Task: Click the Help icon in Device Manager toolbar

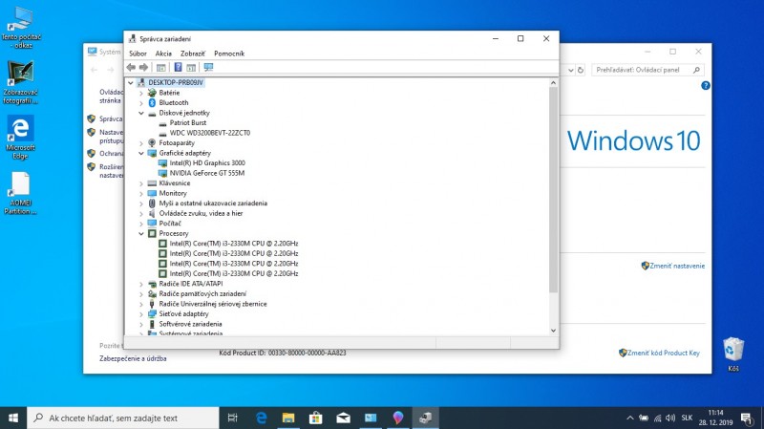Action: tap(178, 68)
